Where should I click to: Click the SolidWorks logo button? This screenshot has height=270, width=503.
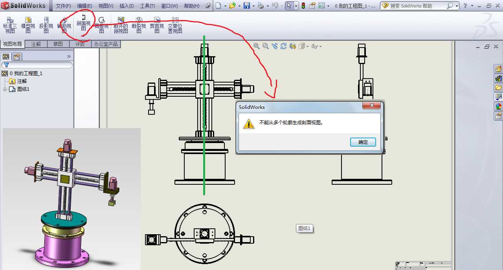24,6
